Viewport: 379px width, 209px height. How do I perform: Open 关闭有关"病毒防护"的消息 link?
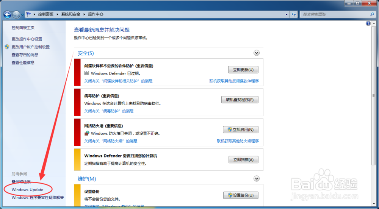pyautogui.click(x=109, y=111)
